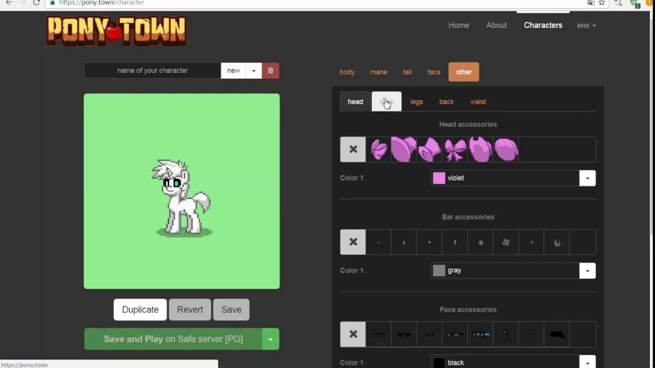Select the black eye mask face accessory
Viewport: 655px width, 368px height.
coord(557,334)
